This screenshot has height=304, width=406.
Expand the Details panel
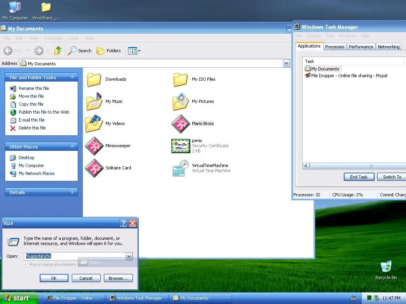(x=72, y=192)
